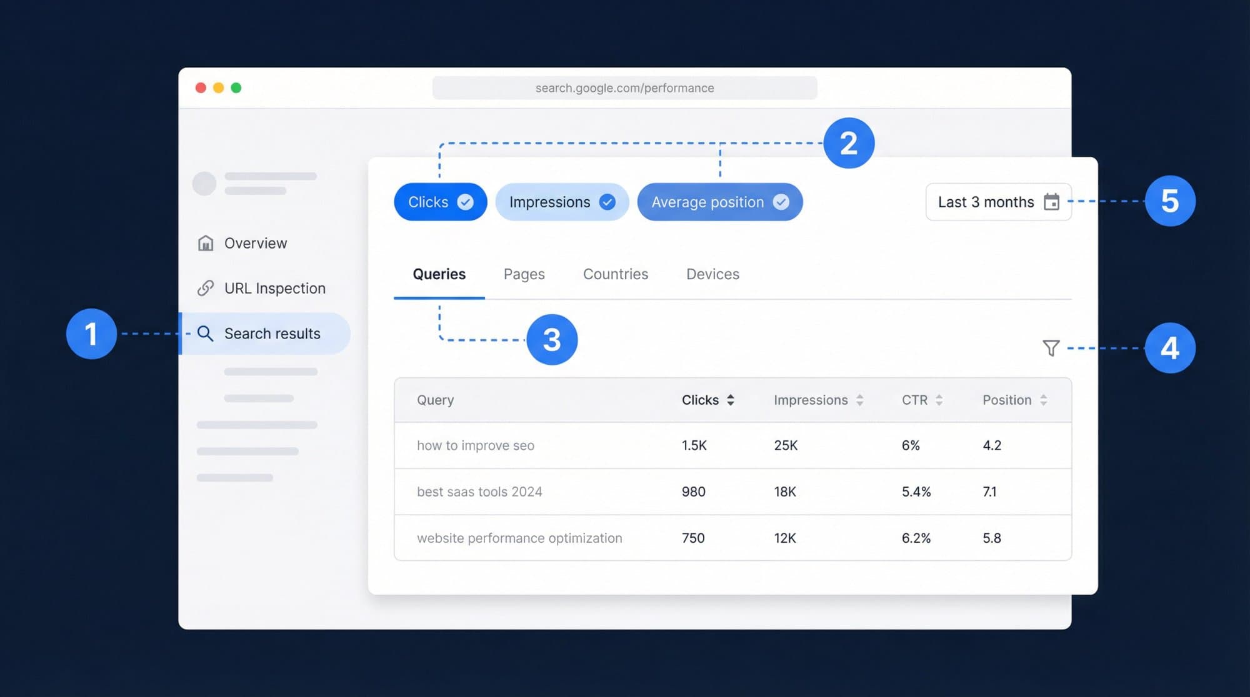Image resolution: width=1250 pixels, height=697 pixels.
Task: Click the calendar icon beside Last 3 months
Action: click(x=1052, y=202)
